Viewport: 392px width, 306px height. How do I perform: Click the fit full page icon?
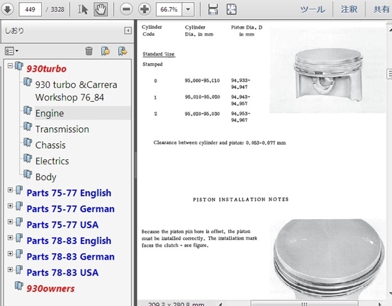[231, 10]
